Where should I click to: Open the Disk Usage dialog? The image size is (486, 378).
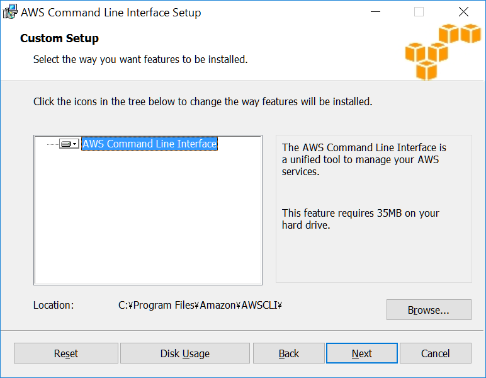pos(184,353)
